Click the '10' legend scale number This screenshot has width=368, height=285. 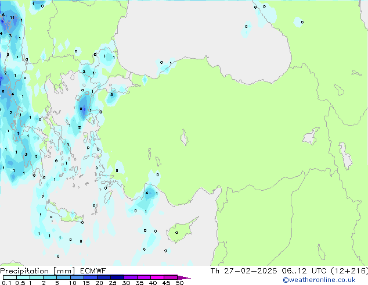73,283
